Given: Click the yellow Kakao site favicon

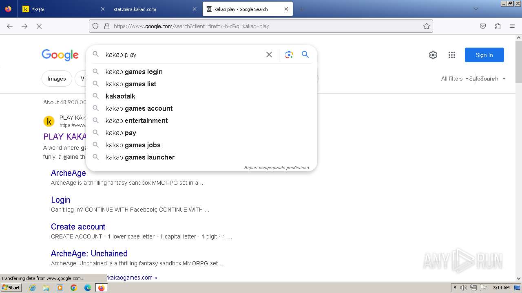Looking at the screenshot, I should tap(49, 121).
